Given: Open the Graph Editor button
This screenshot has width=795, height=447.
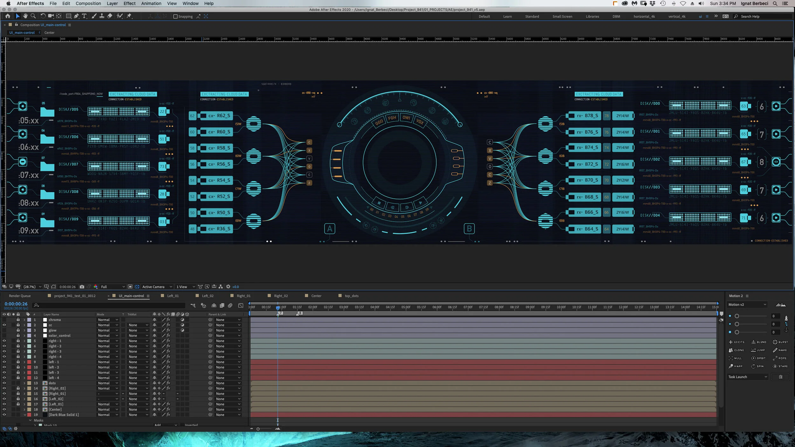Looking at the screenshot, I should [x=241, y=306].
